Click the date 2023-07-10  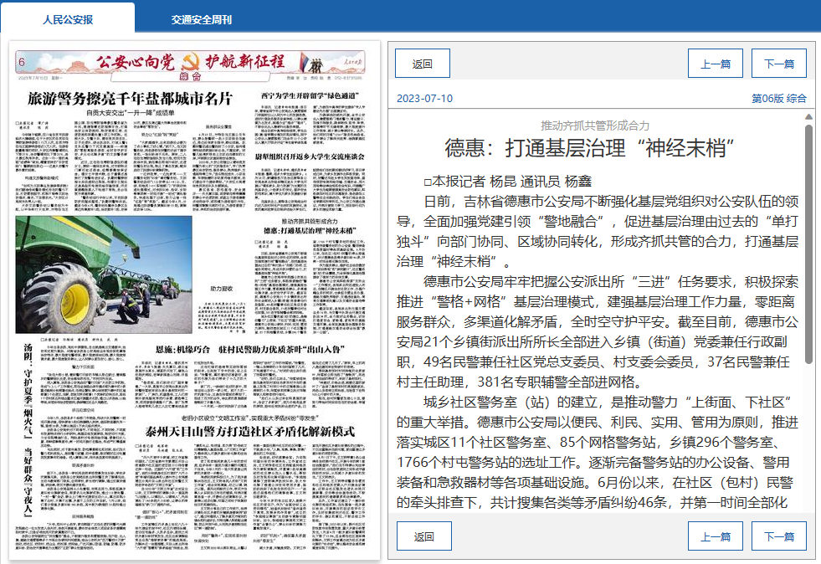point(424,98)
